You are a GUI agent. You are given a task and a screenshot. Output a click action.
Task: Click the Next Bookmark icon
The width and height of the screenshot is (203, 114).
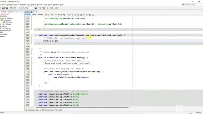click(73, 15)
